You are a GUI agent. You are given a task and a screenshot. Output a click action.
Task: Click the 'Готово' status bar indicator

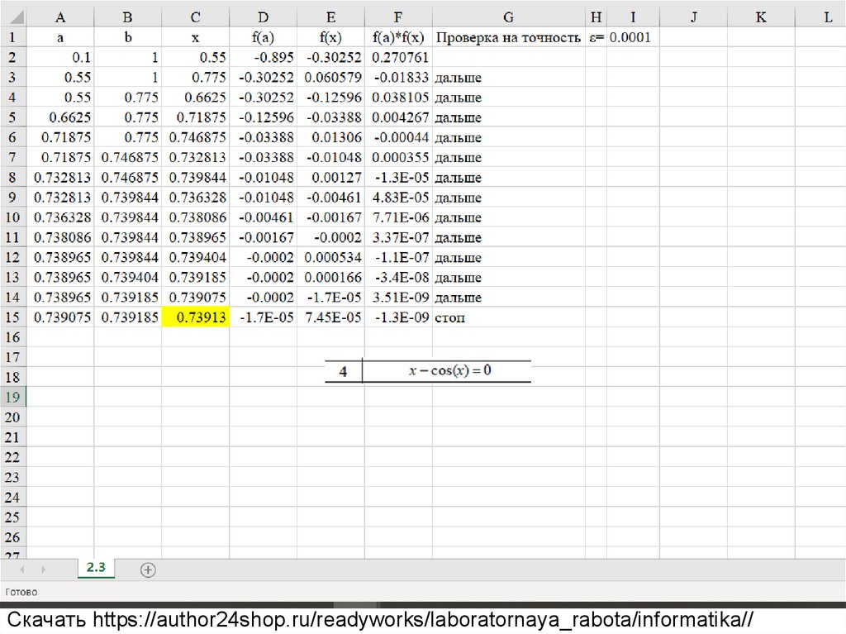(x=21, y=592)
